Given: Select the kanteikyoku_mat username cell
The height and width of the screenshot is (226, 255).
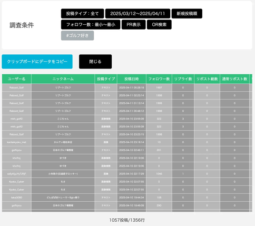Looking at the screenshot, I should 17,142.
